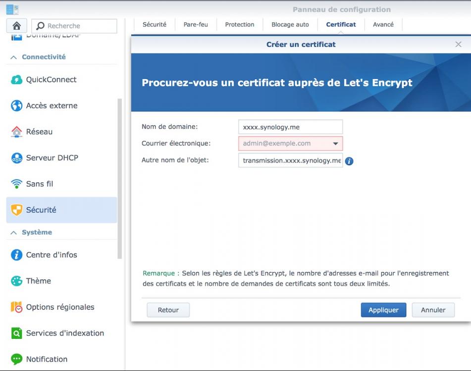Open Notification settings in sidebar
The image size is (471, 371).
pyautogui.click(x=47, y=359)
